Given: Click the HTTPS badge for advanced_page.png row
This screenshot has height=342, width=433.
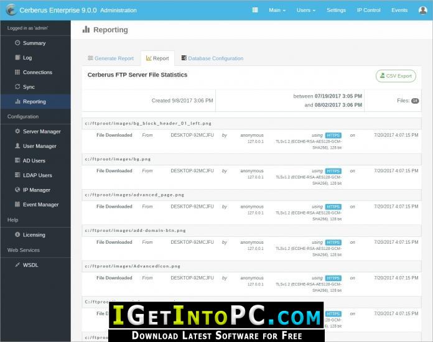Looking at the screenshot, I should 333,206.
